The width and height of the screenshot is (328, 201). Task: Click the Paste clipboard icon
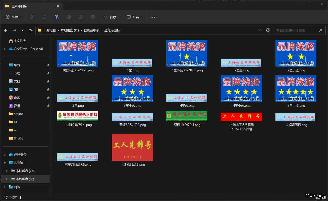[x=57, y=17]
